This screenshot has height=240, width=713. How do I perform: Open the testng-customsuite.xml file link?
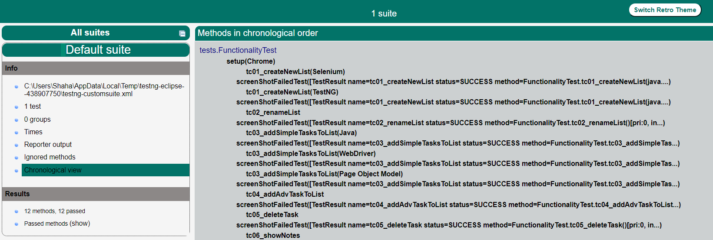pyautogui.click(x=104, y=90)
